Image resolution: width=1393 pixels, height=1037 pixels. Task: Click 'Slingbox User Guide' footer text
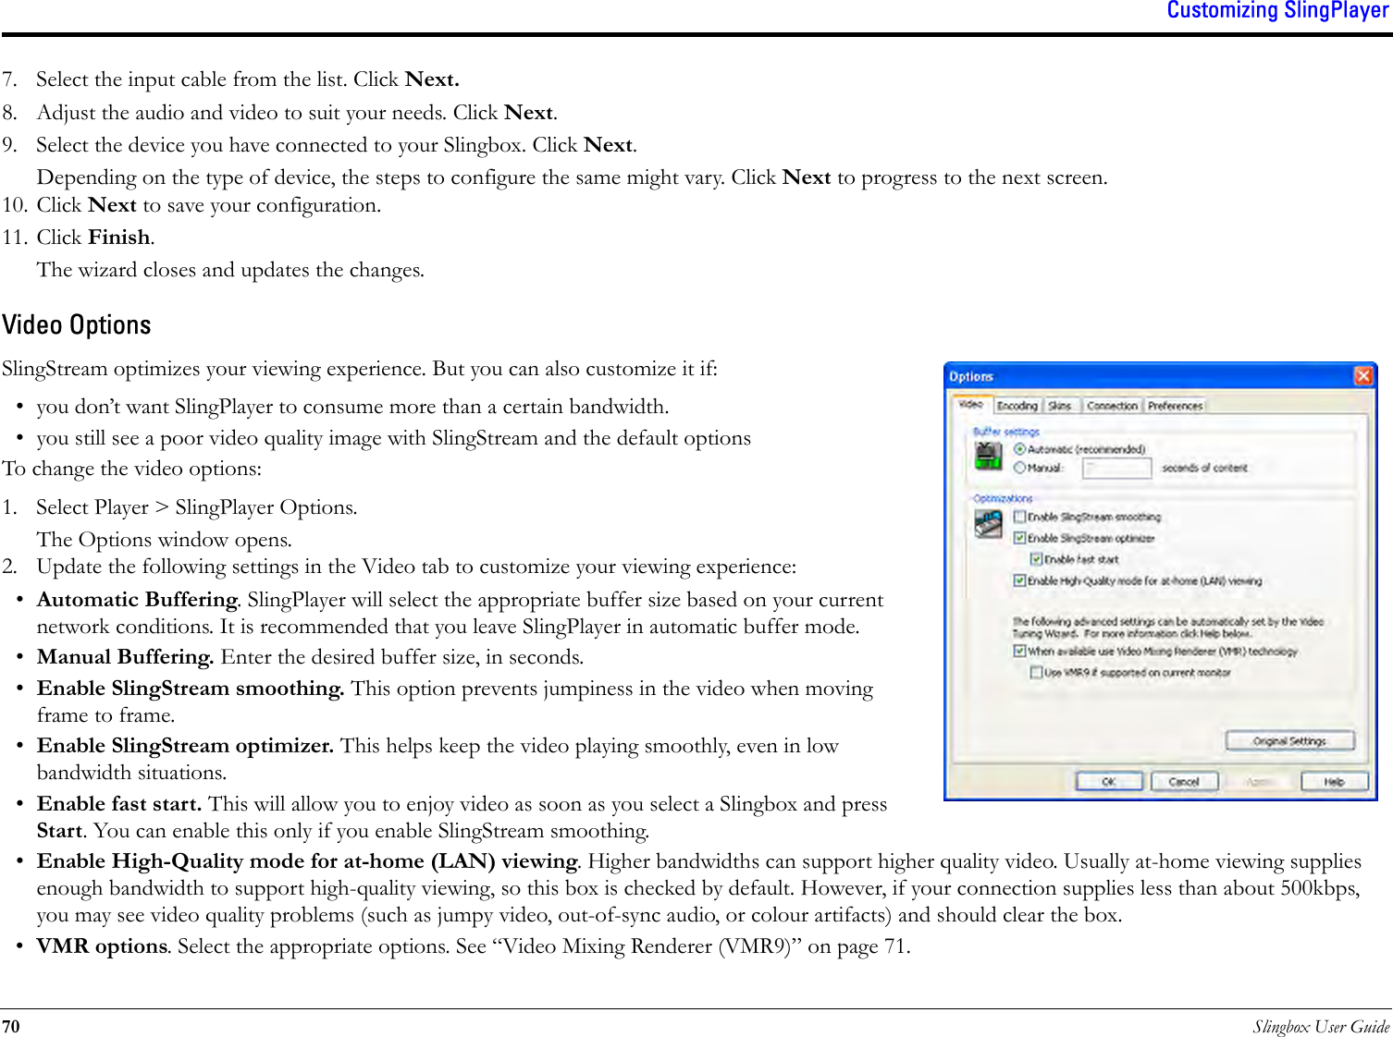click(1321, 1026)
